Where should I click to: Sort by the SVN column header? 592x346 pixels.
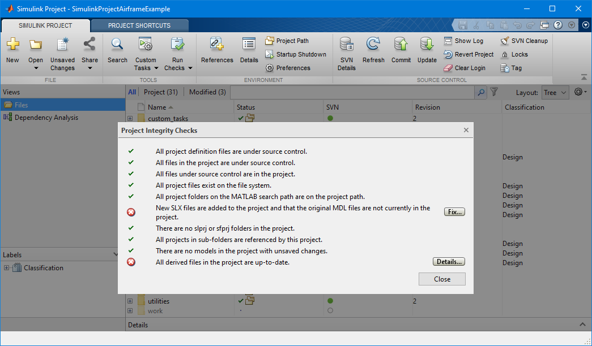pos(368,107)
